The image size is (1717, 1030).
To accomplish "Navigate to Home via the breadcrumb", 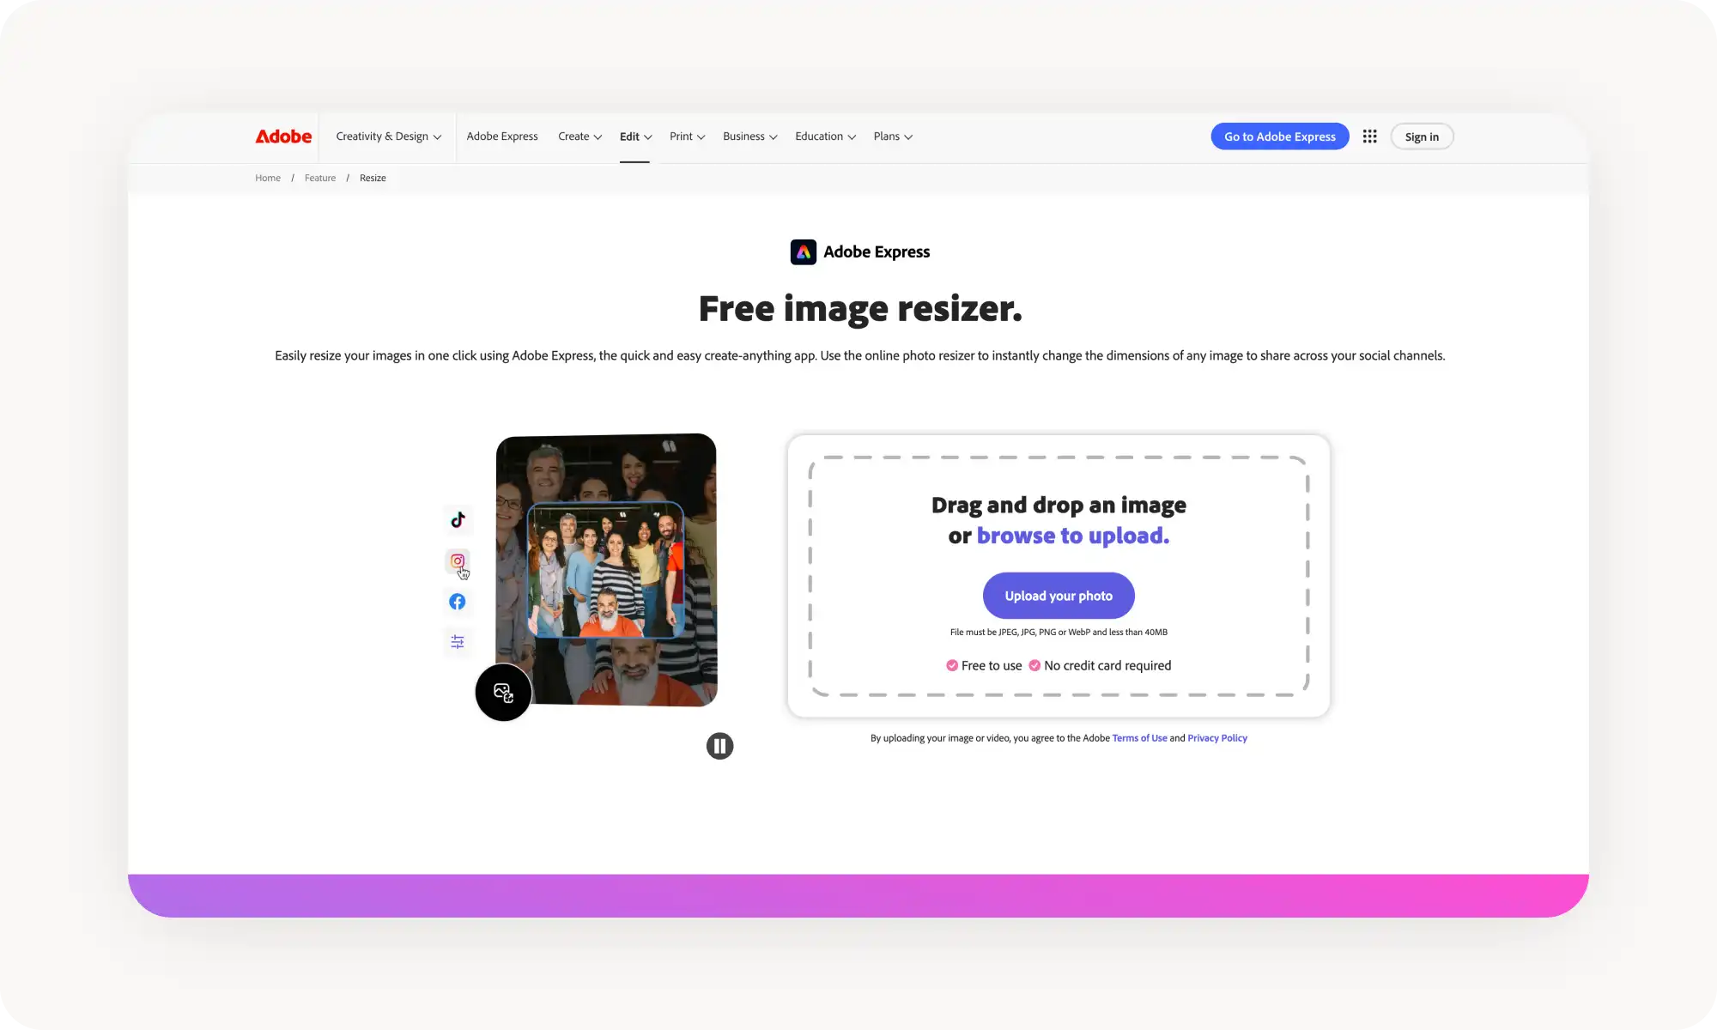I will 267,178.
